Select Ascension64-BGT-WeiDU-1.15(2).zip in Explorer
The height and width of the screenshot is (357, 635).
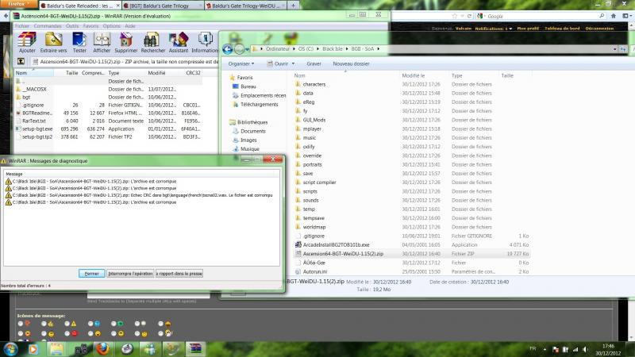pos(412,254)
